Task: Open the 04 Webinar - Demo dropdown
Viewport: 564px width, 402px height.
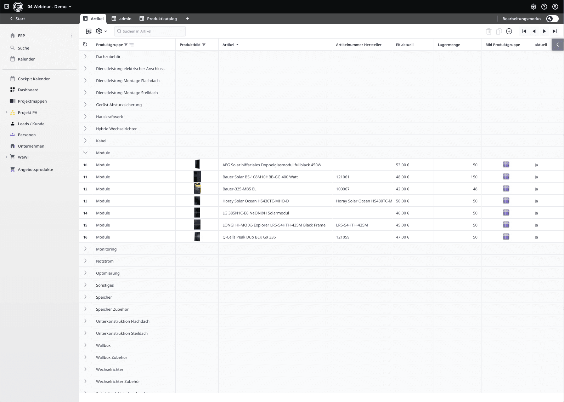Action: click(x=50, y=7)
